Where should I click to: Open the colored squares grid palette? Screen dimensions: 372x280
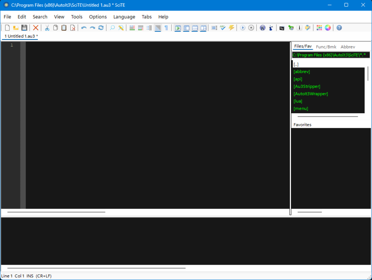tap(319, 28)
